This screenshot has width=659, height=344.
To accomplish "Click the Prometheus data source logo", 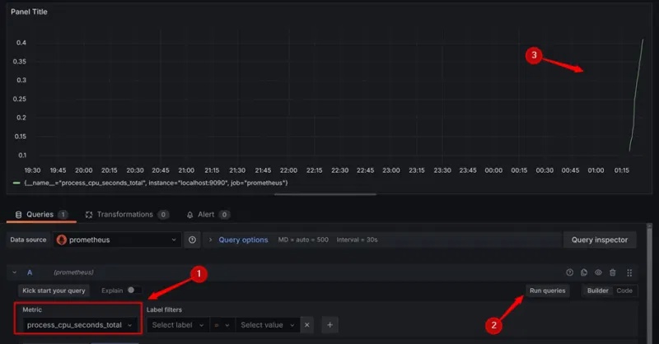I will (62, 239).
